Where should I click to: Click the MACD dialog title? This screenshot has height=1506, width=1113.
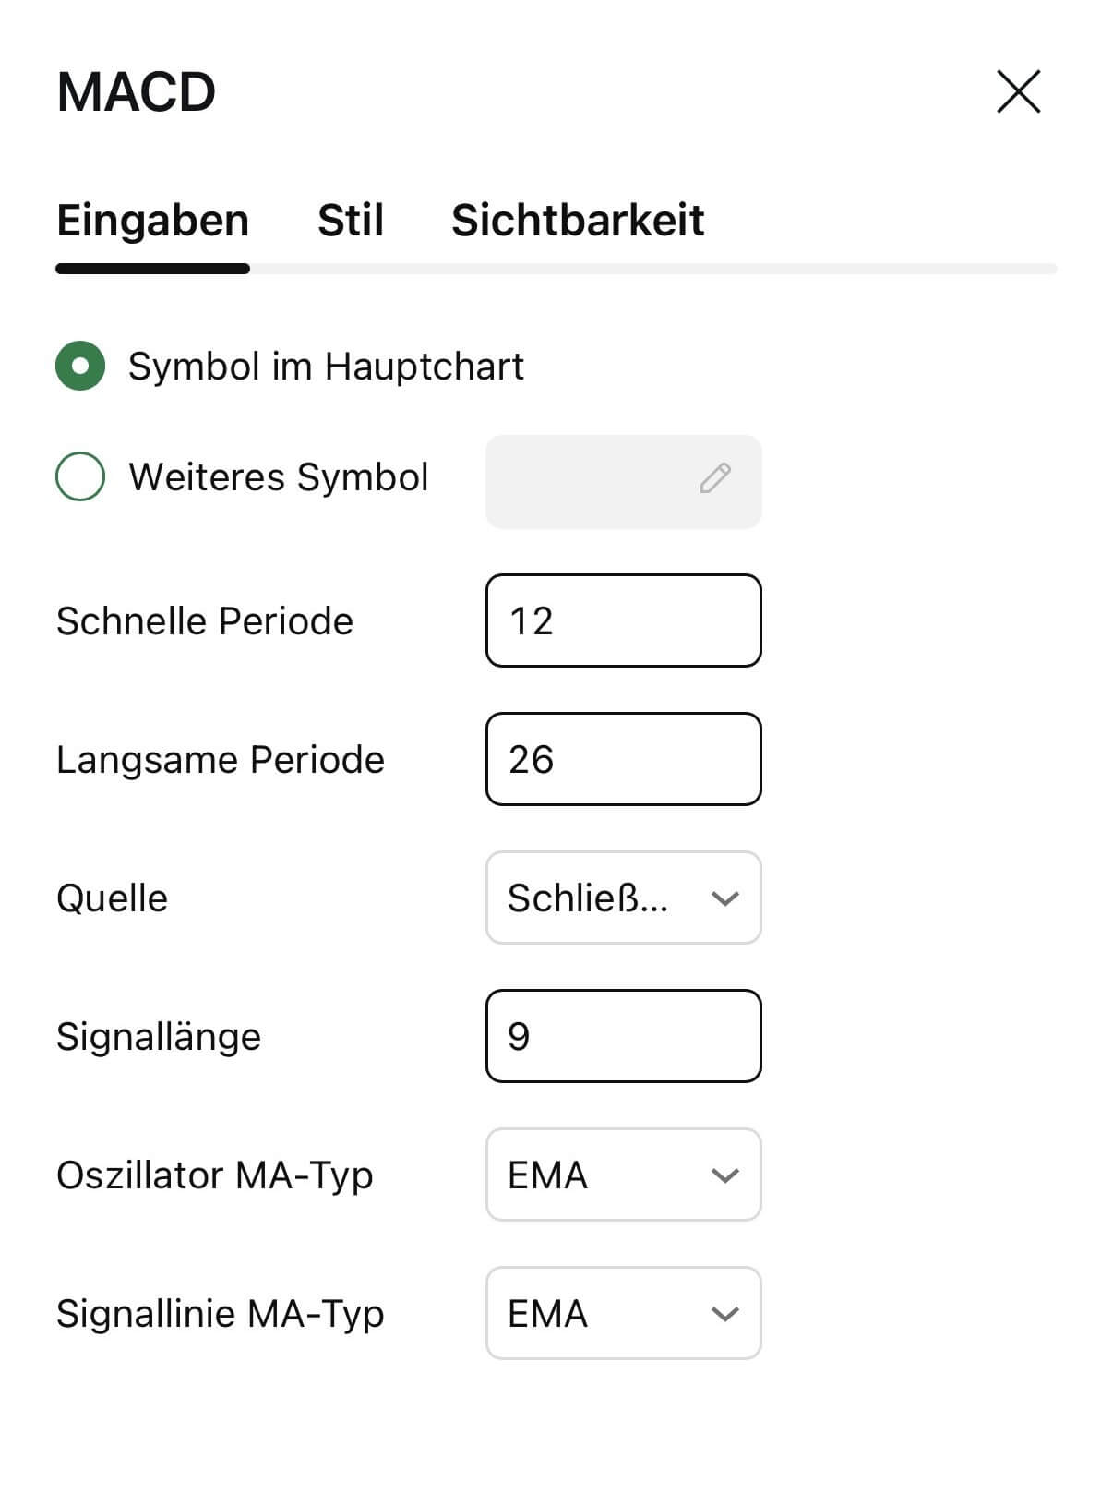135,90
